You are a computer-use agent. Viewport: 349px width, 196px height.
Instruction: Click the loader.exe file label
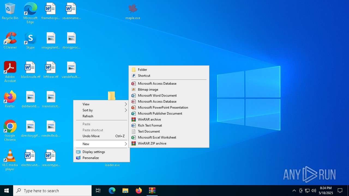[112, 165]
